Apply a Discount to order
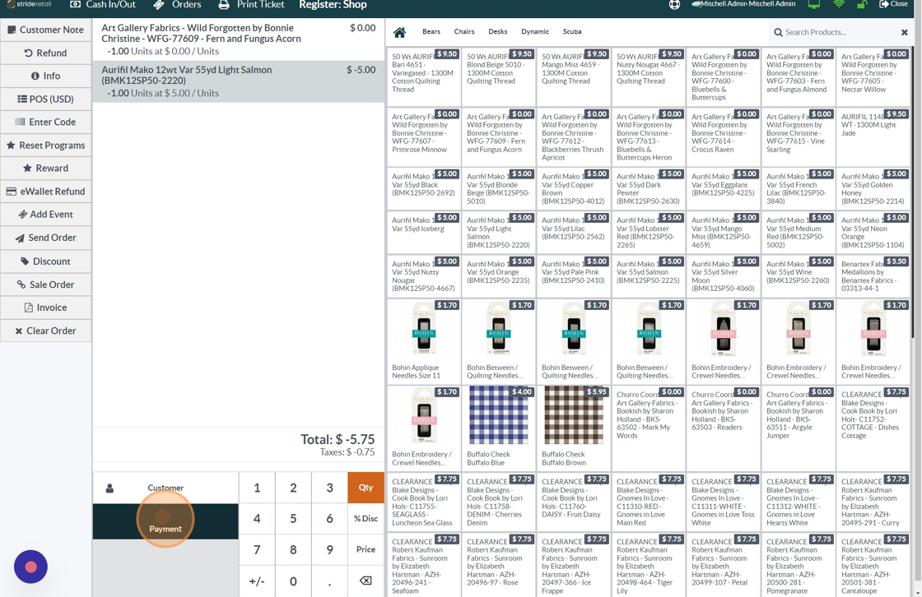Screen dimensions: 922x597 (x=46, y=261)
